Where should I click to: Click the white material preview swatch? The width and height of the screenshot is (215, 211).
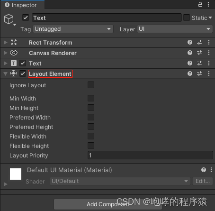pyautogui.click(x=16, y=174)
